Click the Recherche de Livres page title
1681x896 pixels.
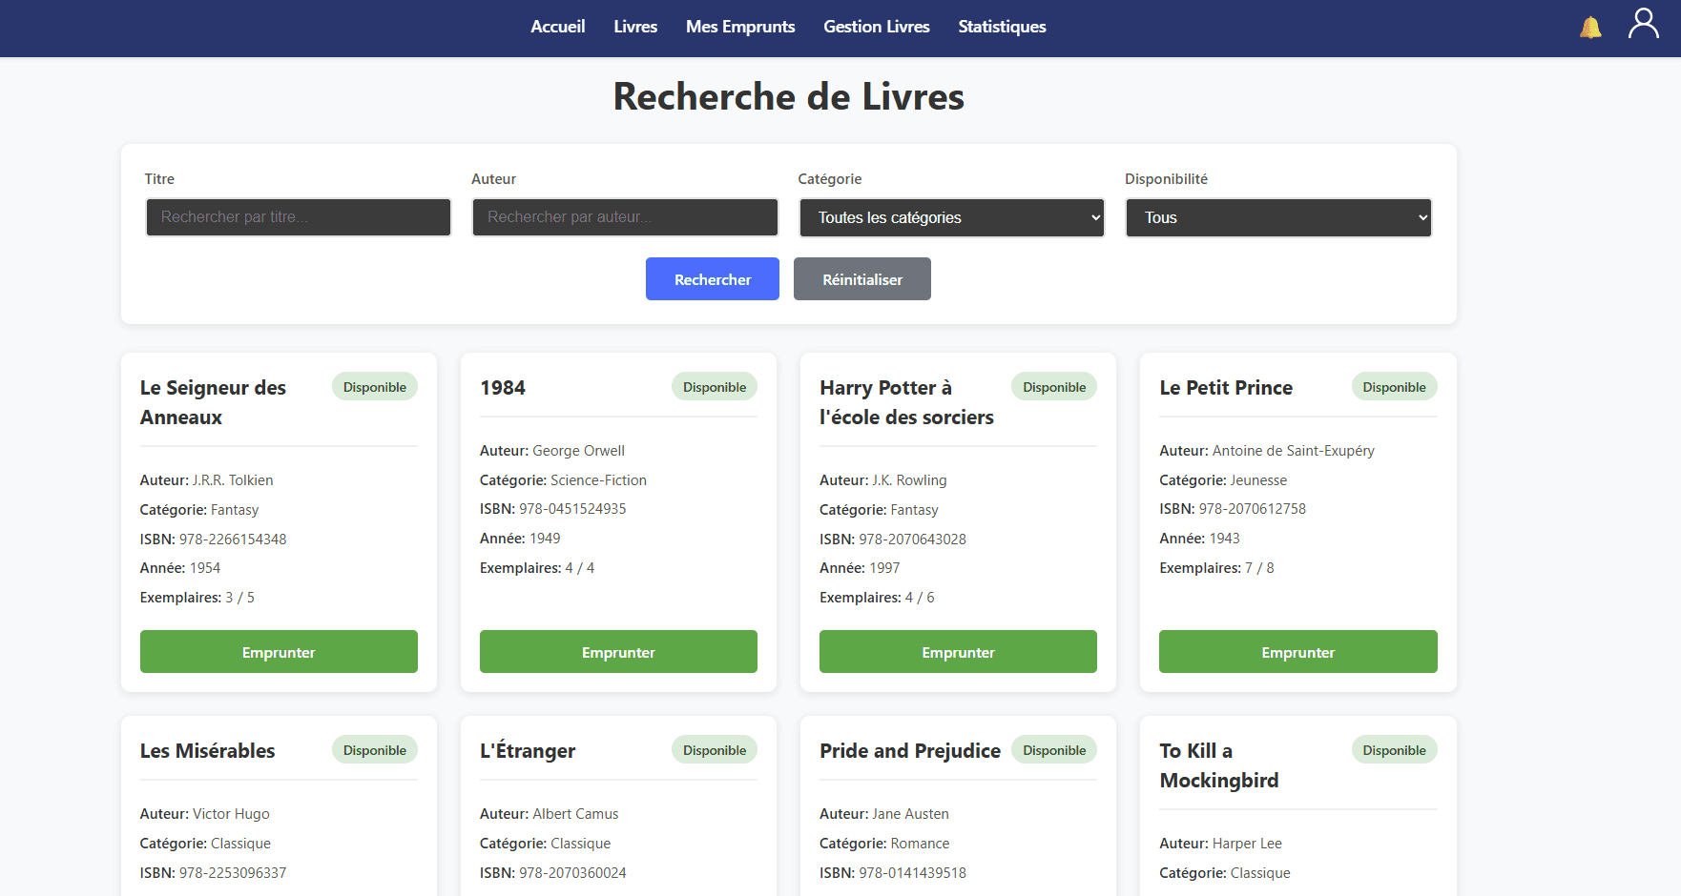[x=788, y=96]
